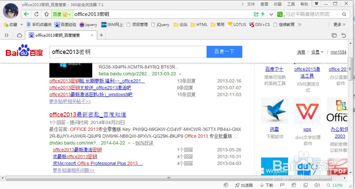Click the tab list windows icon
355x189 pixels.
pos(334,36)
